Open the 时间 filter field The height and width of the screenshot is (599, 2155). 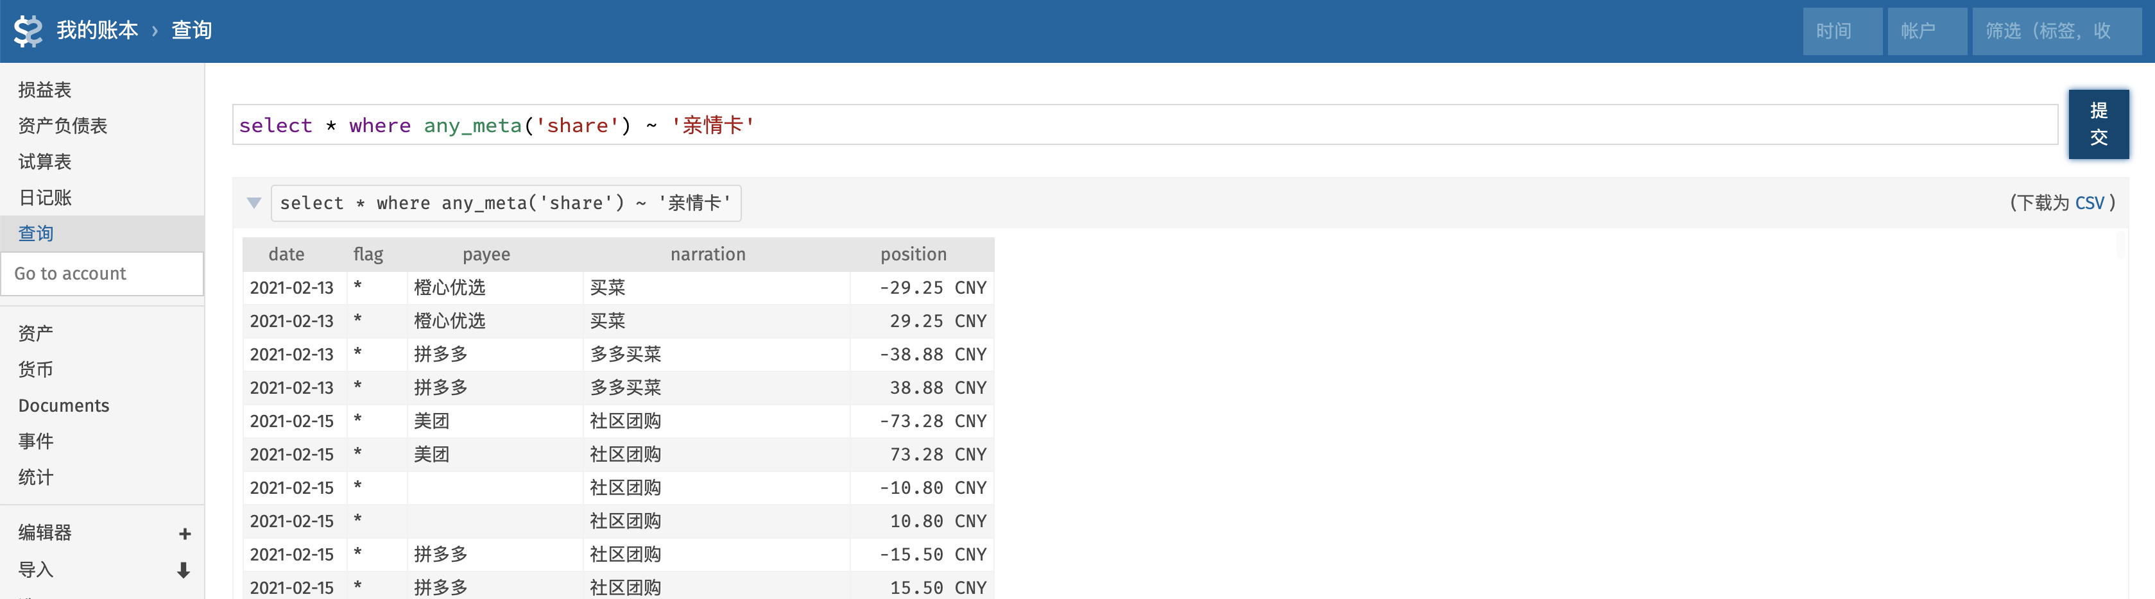click(1841, 32)
